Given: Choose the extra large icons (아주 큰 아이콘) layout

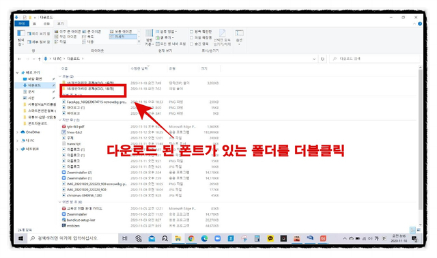Looking at the screenshot, I should coord(68,31).
